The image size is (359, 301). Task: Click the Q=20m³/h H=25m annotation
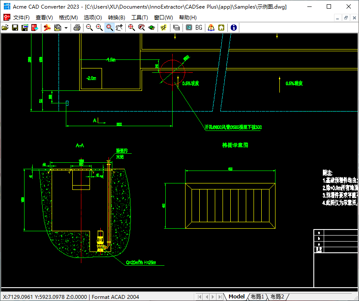(x=141, y=263)
